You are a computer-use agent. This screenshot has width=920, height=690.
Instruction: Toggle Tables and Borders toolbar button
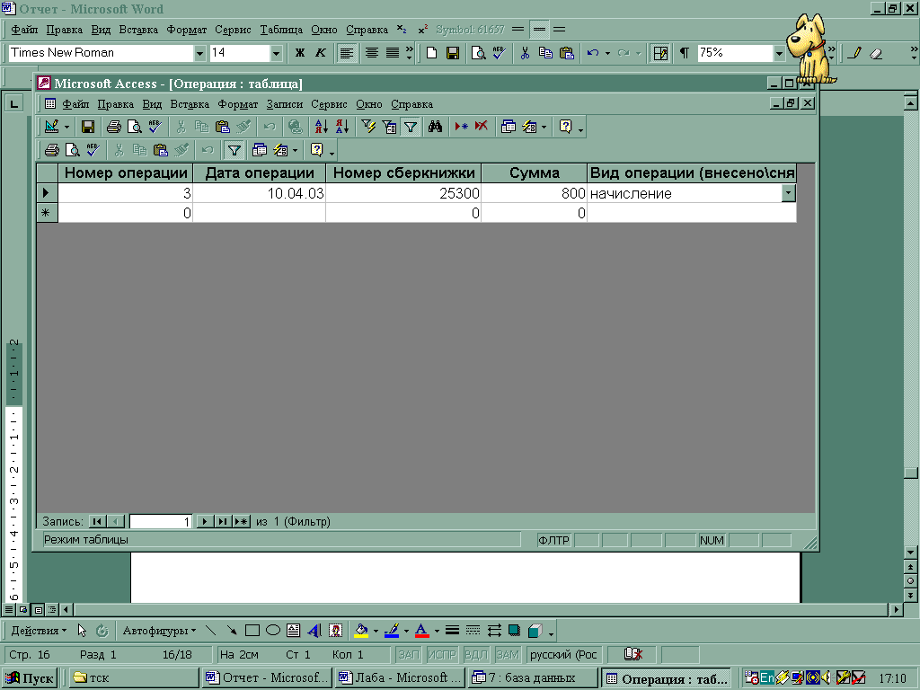[660, 53]
